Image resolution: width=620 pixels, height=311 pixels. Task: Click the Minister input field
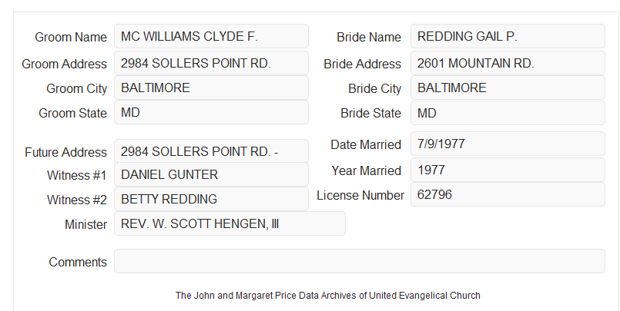230,223
